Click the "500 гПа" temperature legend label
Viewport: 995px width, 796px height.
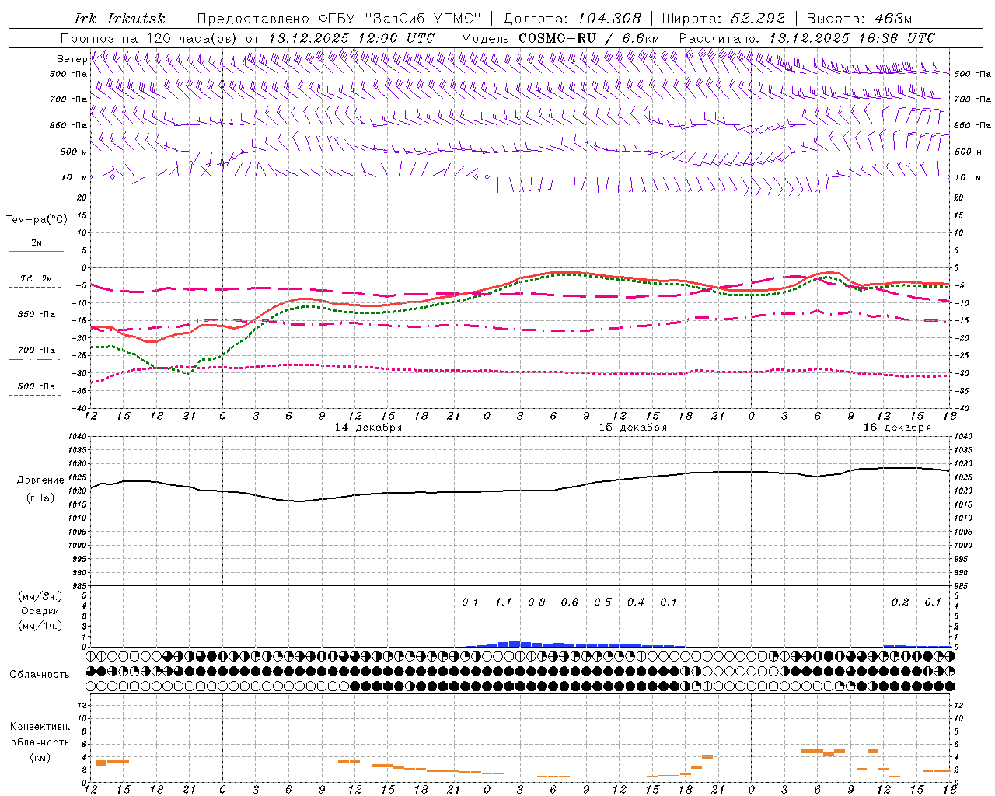(x=37, y=386)
